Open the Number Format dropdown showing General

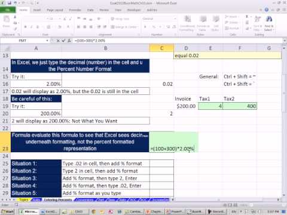(160, 19)
